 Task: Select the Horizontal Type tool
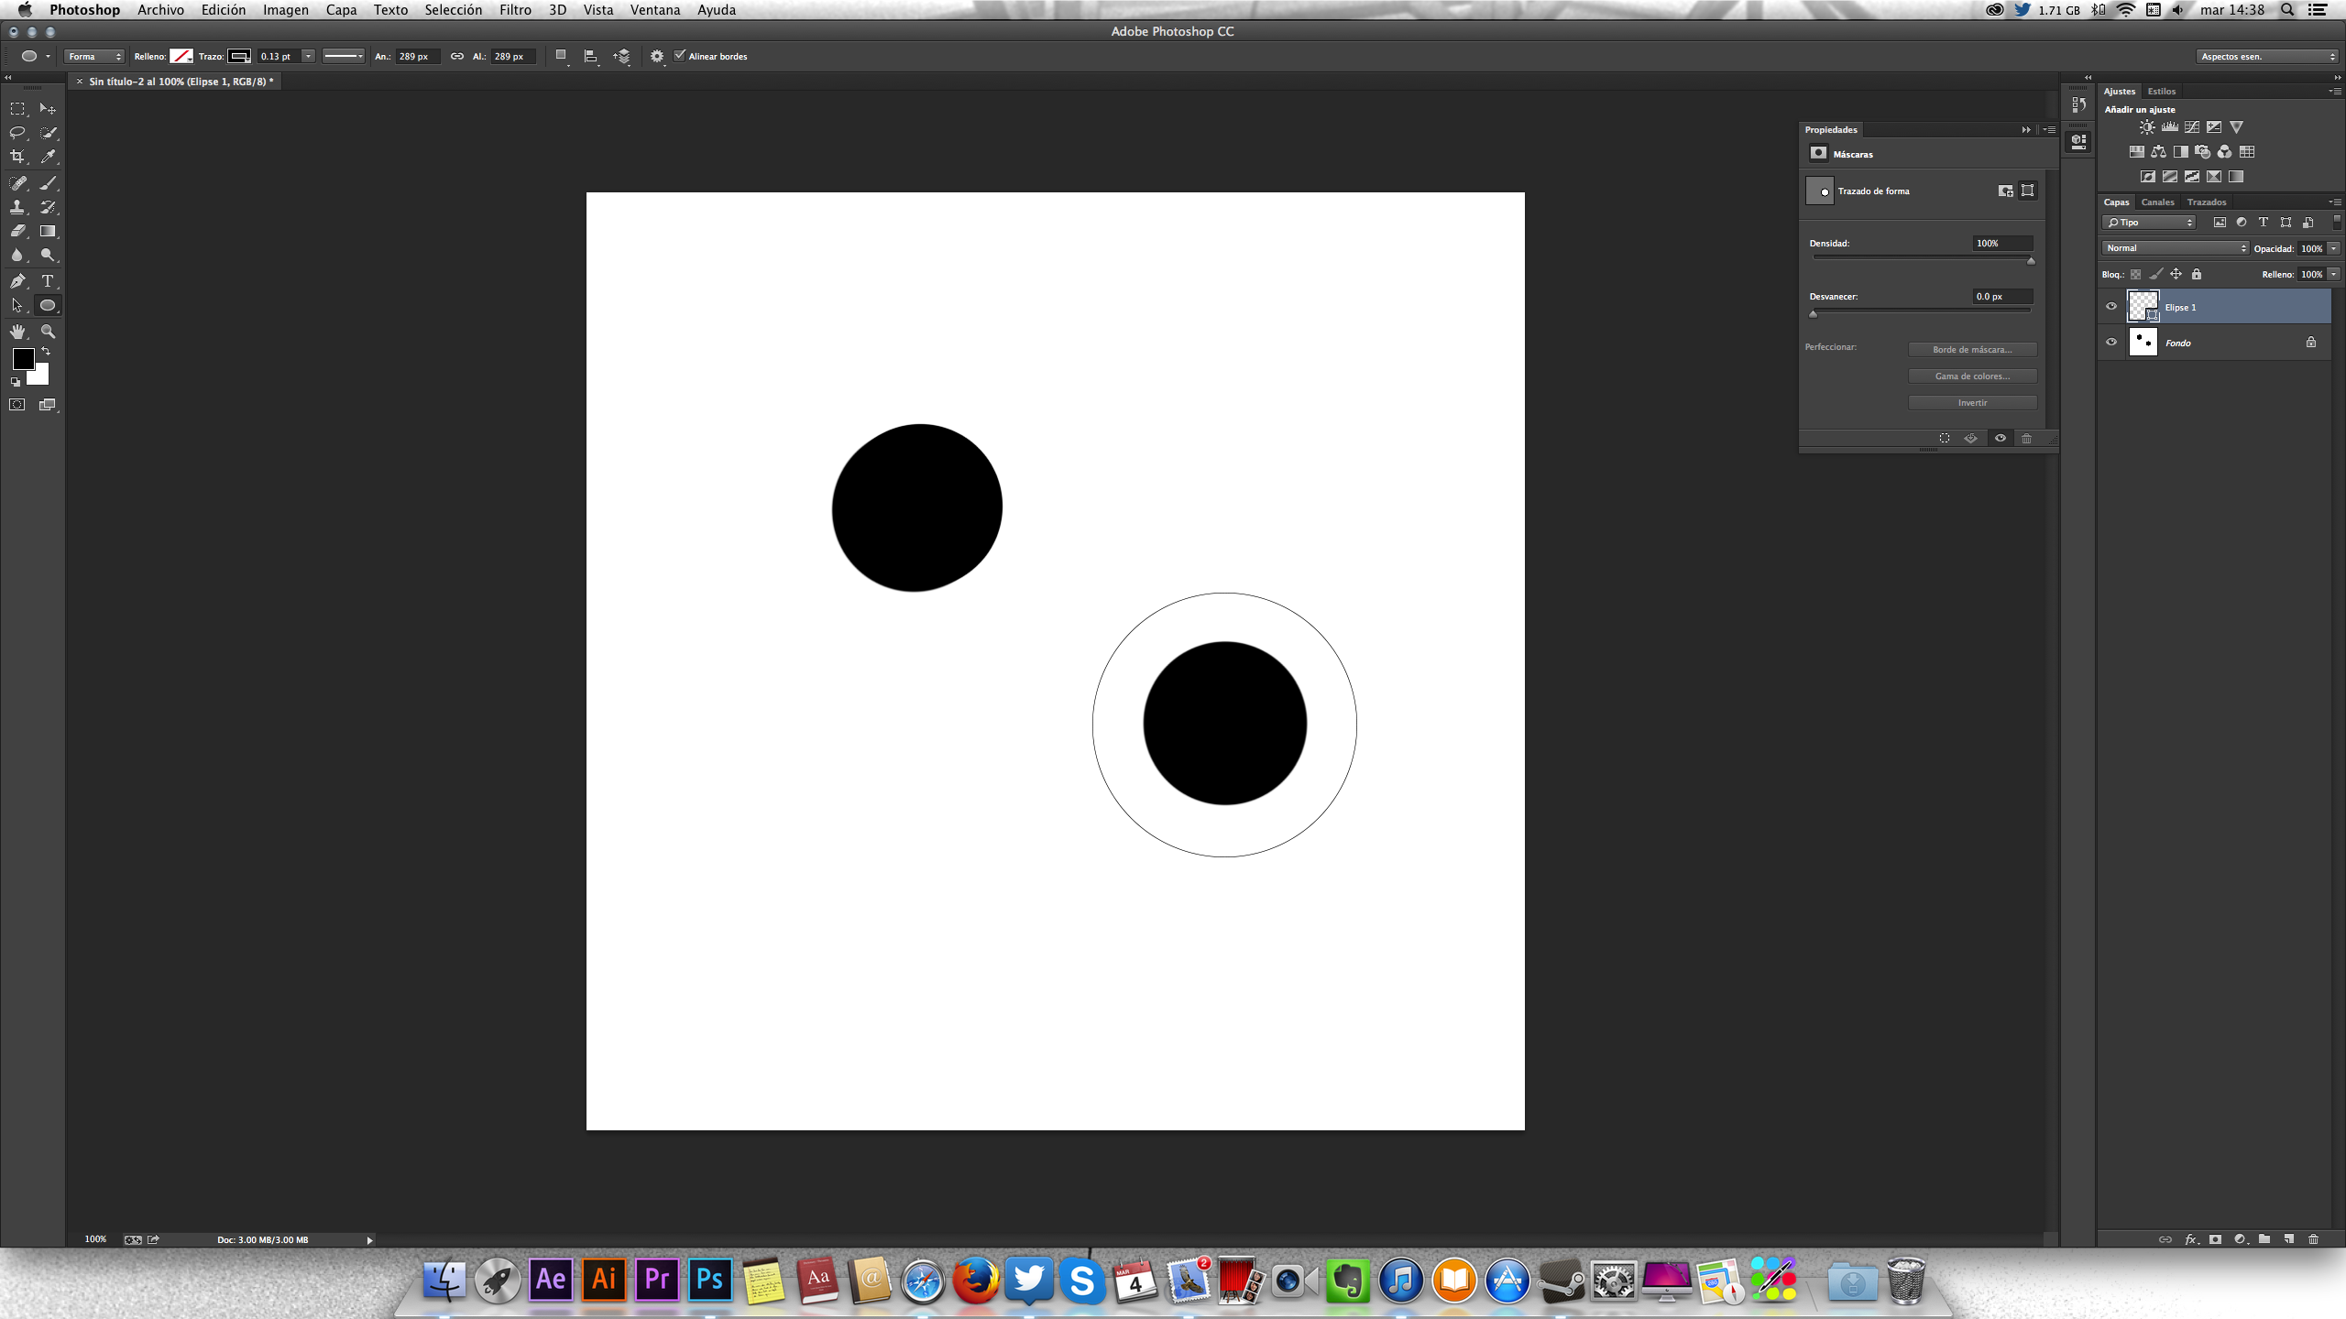48,281
